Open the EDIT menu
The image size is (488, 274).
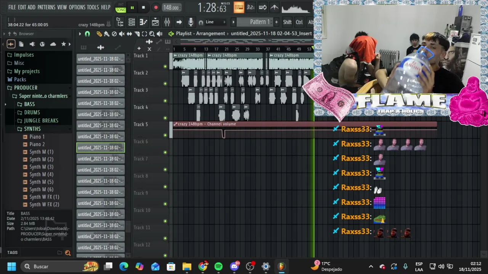(22, 7)
